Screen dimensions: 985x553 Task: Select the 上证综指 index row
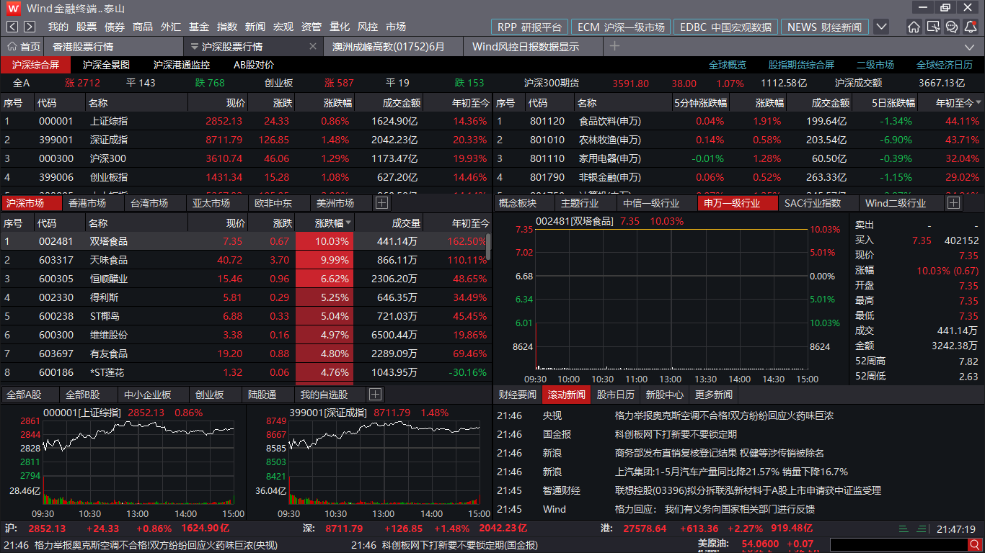click(245, 121)
